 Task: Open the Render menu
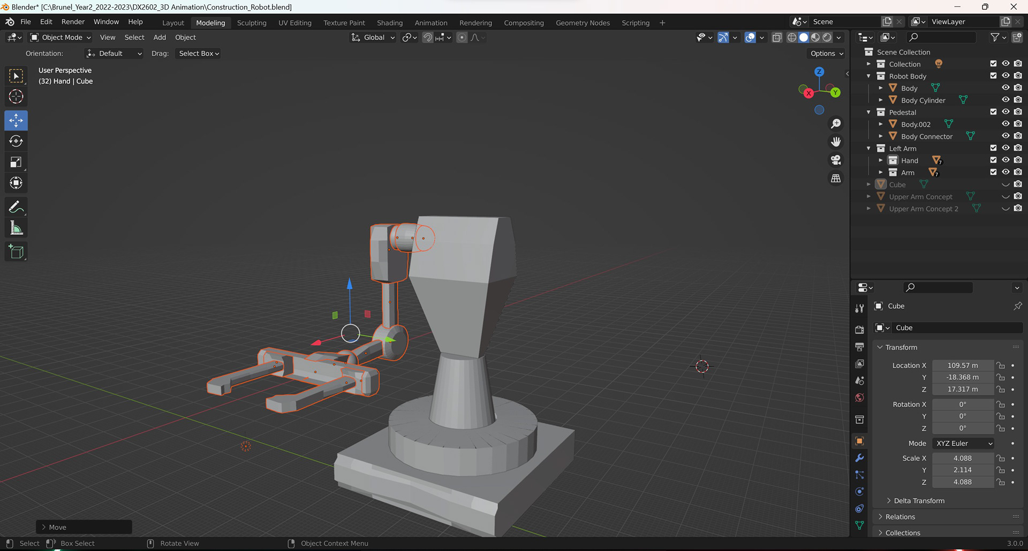(73, 22)
